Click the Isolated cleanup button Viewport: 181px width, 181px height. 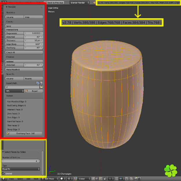pyautogui.click(x=24, y=61)
